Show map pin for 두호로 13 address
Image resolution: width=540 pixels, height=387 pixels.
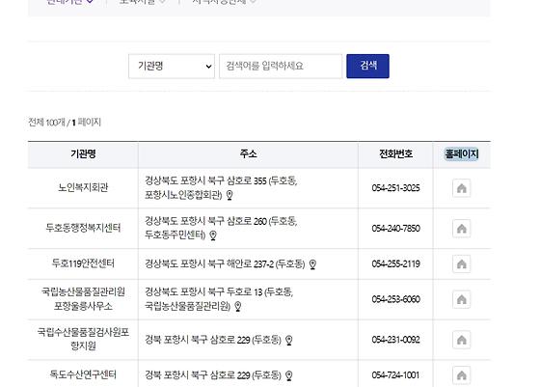pyautogui.click(x=238, y=306)
